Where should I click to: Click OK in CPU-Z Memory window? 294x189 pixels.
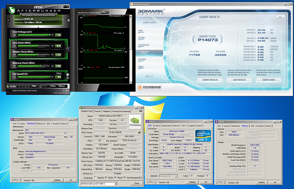pyautogui.click(x=275, y=182)
